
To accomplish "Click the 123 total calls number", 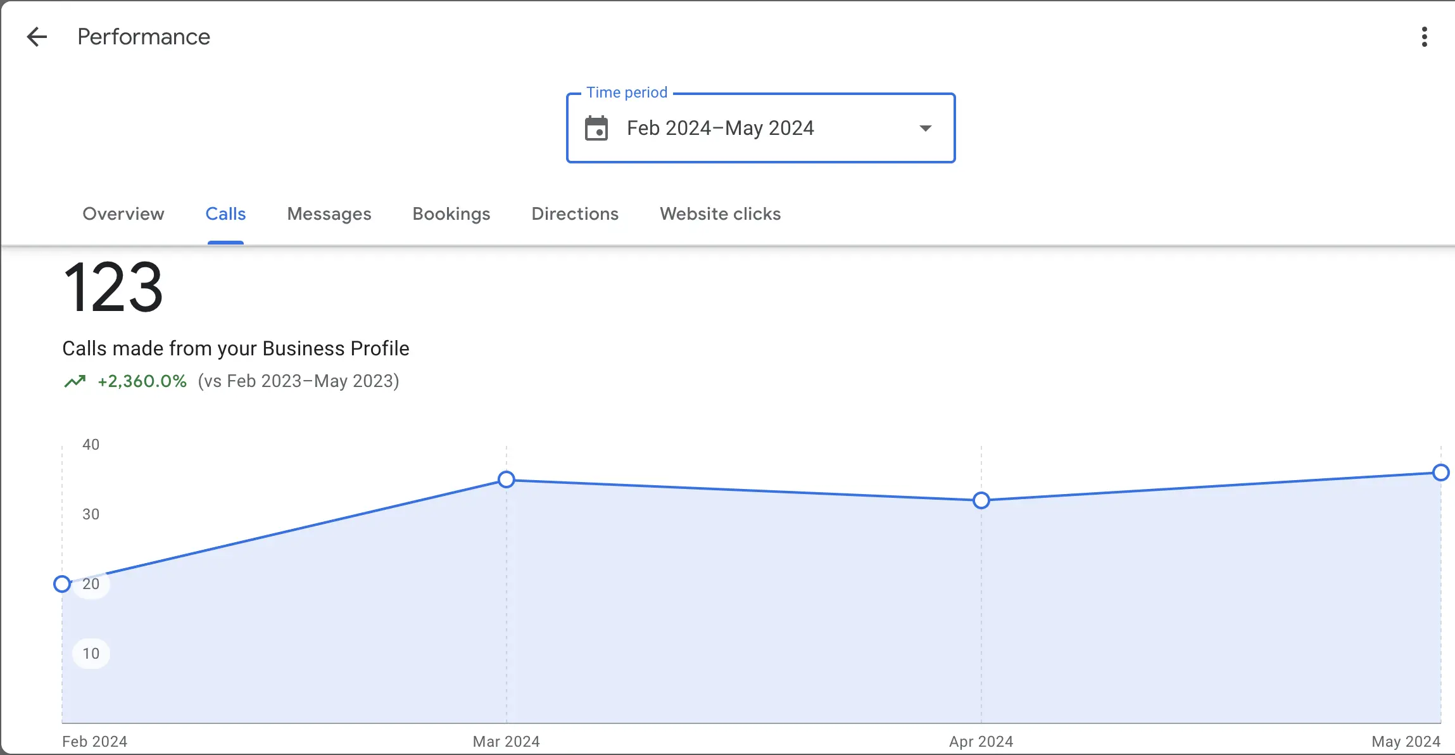I will 113,288.
